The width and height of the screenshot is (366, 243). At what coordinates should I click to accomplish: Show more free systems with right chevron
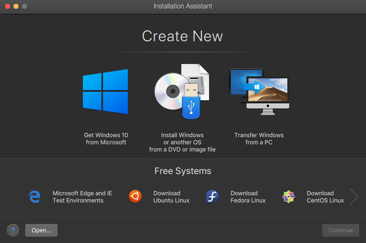(x=354, y=197)
